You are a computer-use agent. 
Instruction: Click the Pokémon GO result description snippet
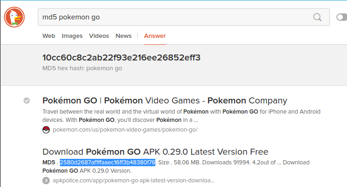[x=181, y=115]
